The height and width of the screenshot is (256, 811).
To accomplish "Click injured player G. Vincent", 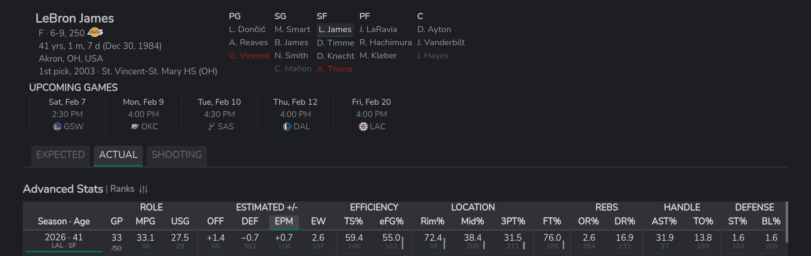I will point(249,56).
